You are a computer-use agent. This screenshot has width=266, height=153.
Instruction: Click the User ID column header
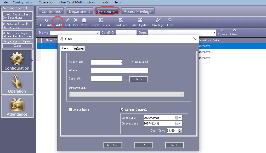pyautogui.click(x=52, y=40)
